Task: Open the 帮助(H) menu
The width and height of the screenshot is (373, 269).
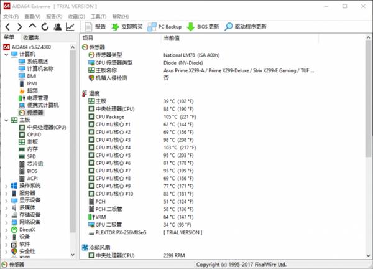Action: pyautogui.click(x=121, y=16)
